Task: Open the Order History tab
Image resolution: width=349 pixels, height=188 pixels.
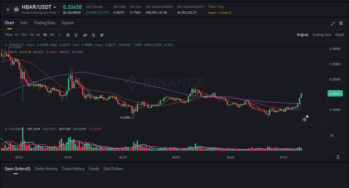Action: coord(46,169)
